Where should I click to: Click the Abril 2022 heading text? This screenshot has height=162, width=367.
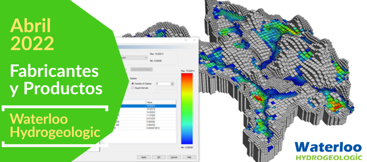pos(32,35)
